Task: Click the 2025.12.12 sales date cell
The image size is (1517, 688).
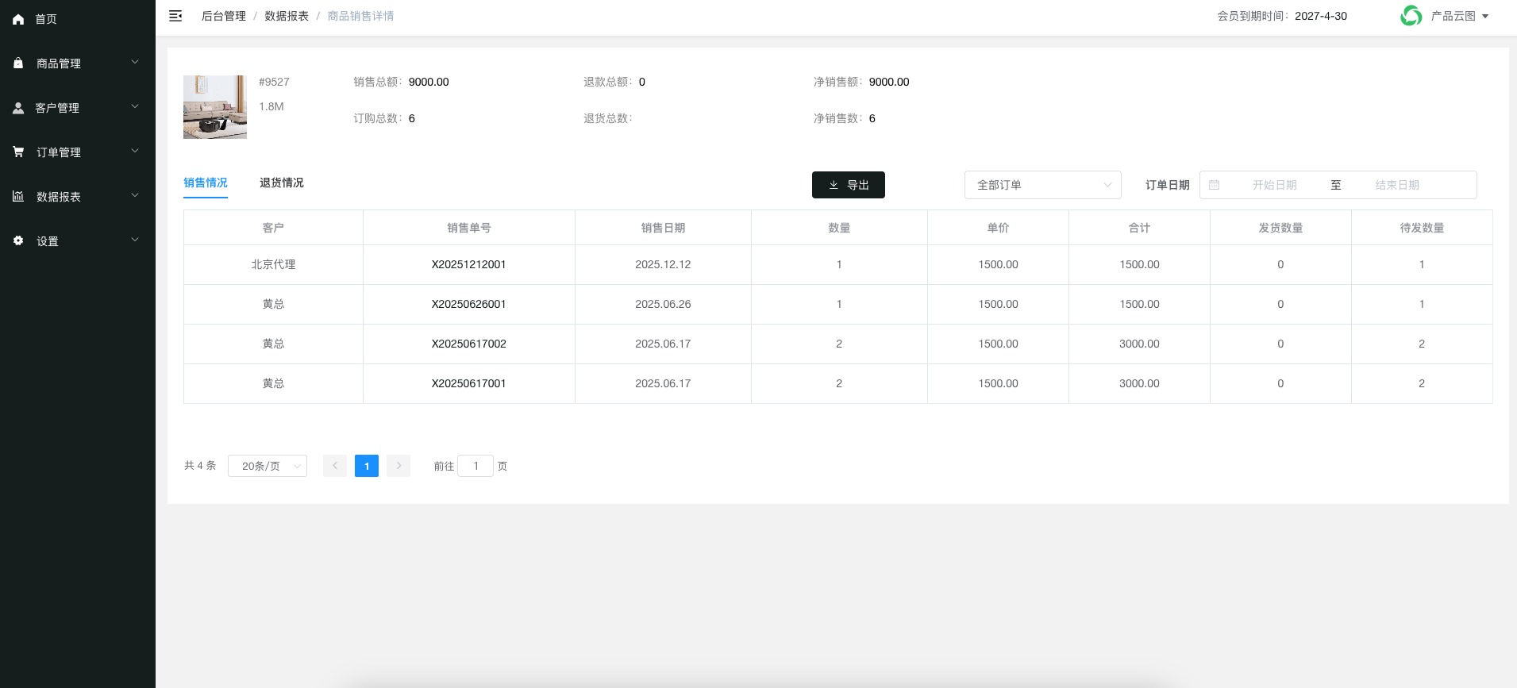Action: click(x=663, y=264)
